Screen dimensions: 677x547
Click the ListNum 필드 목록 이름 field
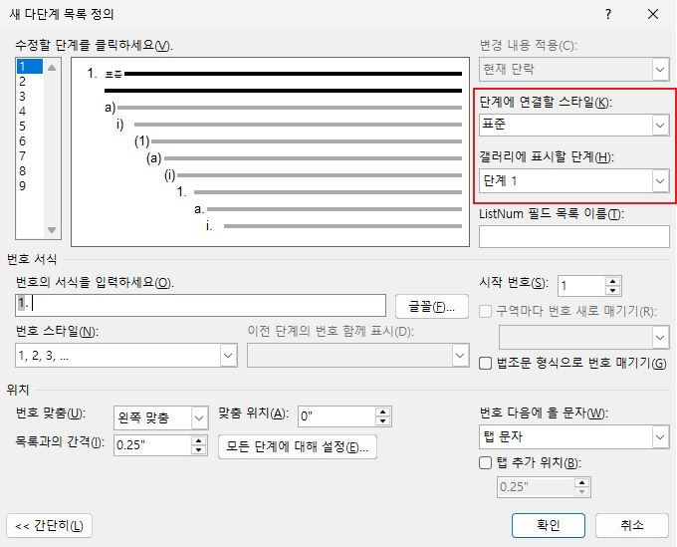pyautogui.click(x=573, y=236)
